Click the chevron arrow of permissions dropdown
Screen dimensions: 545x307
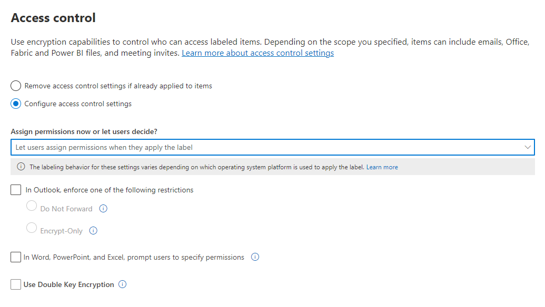pyautogui.click(x=528, y=147)
